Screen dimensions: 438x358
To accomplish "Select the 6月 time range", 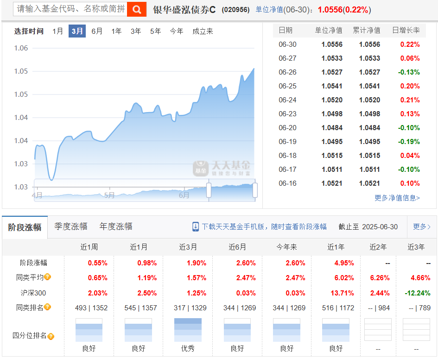I will [x=97, y=31].
